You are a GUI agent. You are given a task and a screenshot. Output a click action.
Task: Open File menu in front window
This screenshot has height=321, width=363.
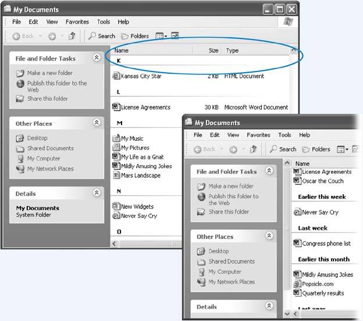click(x=198, y=135)
